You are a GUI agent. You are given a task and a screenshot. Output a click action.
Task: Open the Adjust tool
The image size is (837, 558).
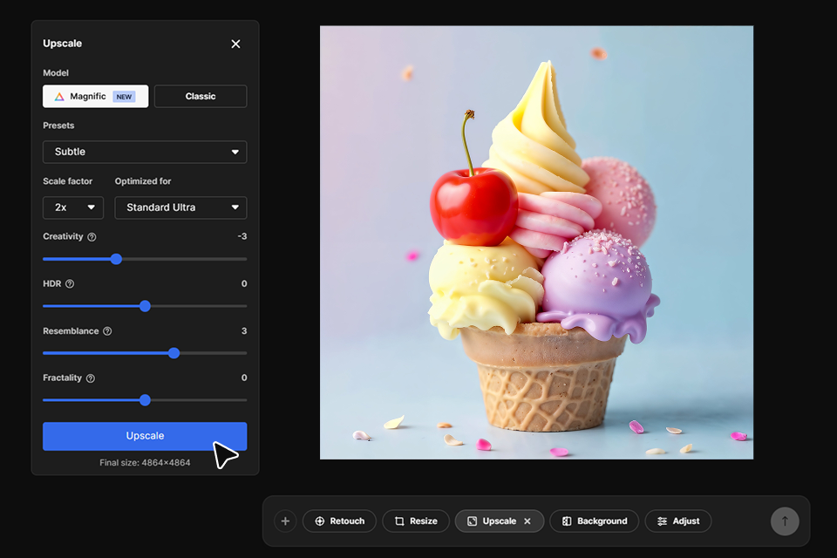677,521
